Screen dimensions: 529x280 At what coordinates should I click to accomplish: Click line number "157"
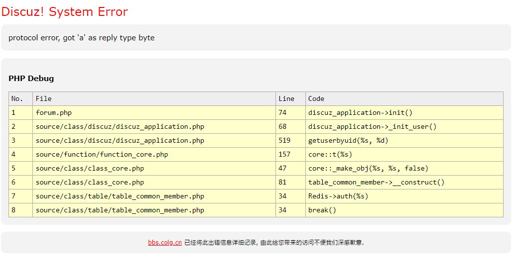tap(290, 154)
